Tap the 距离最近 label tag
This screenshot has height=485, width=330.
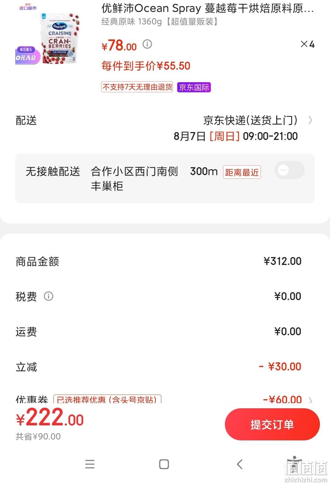click(242, 172)
